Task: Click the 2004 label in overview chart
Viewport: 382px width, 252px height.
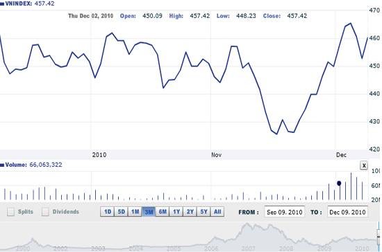Action: 135,249
